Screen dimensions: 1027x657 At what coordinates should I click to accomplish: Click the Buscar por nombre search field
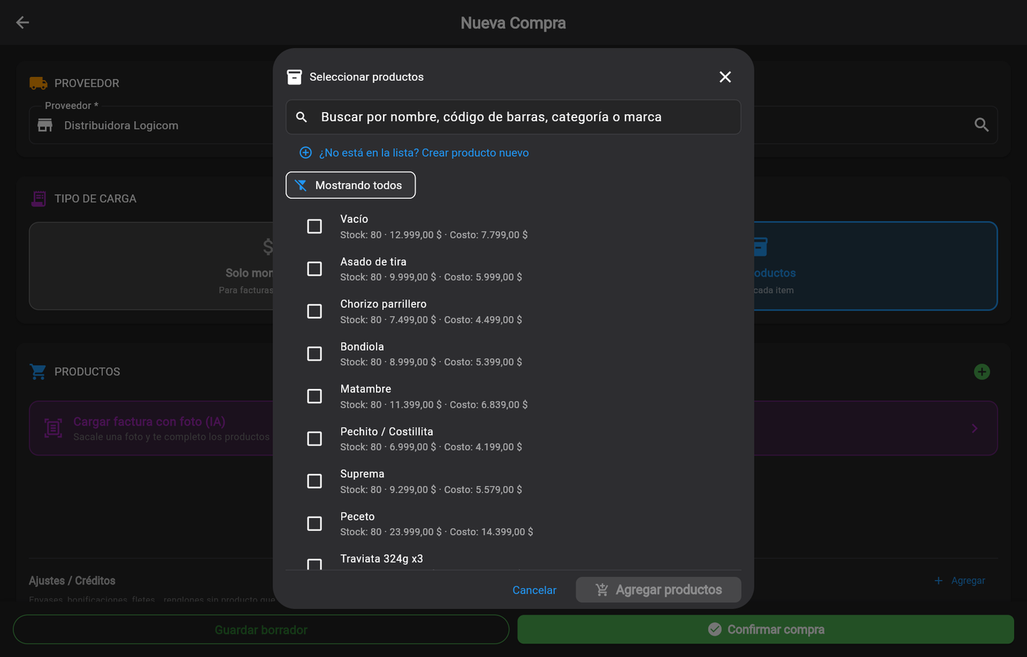(513, 117)
